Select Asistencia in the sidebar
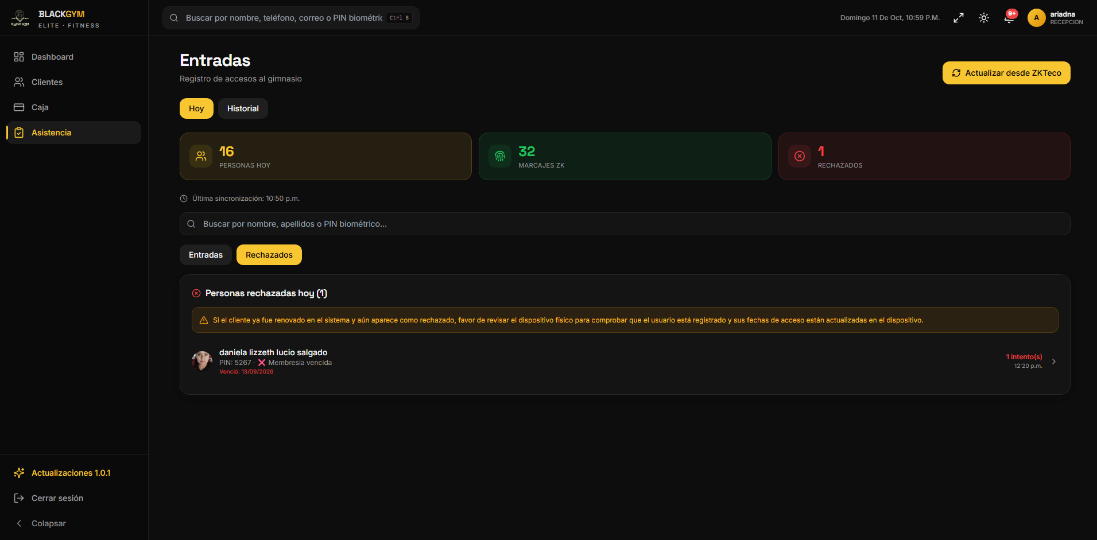The height and width of the screenshot is (540, 1097). coord(74,133)
